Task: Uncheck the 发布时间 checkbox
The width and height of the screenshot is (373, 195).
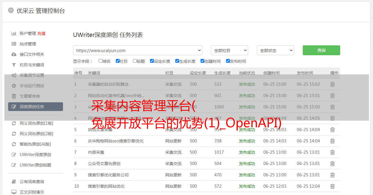Action: pyautogui.click(x=228, y=61)
